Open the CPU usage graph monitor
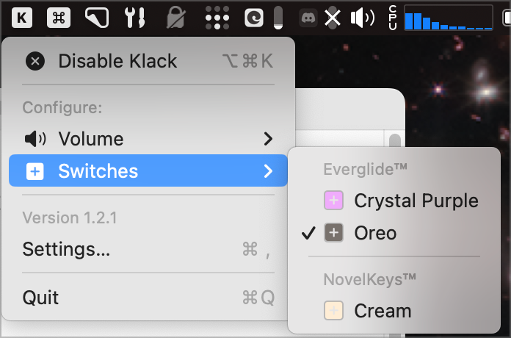Screen dimensions: 511x338 447,18
